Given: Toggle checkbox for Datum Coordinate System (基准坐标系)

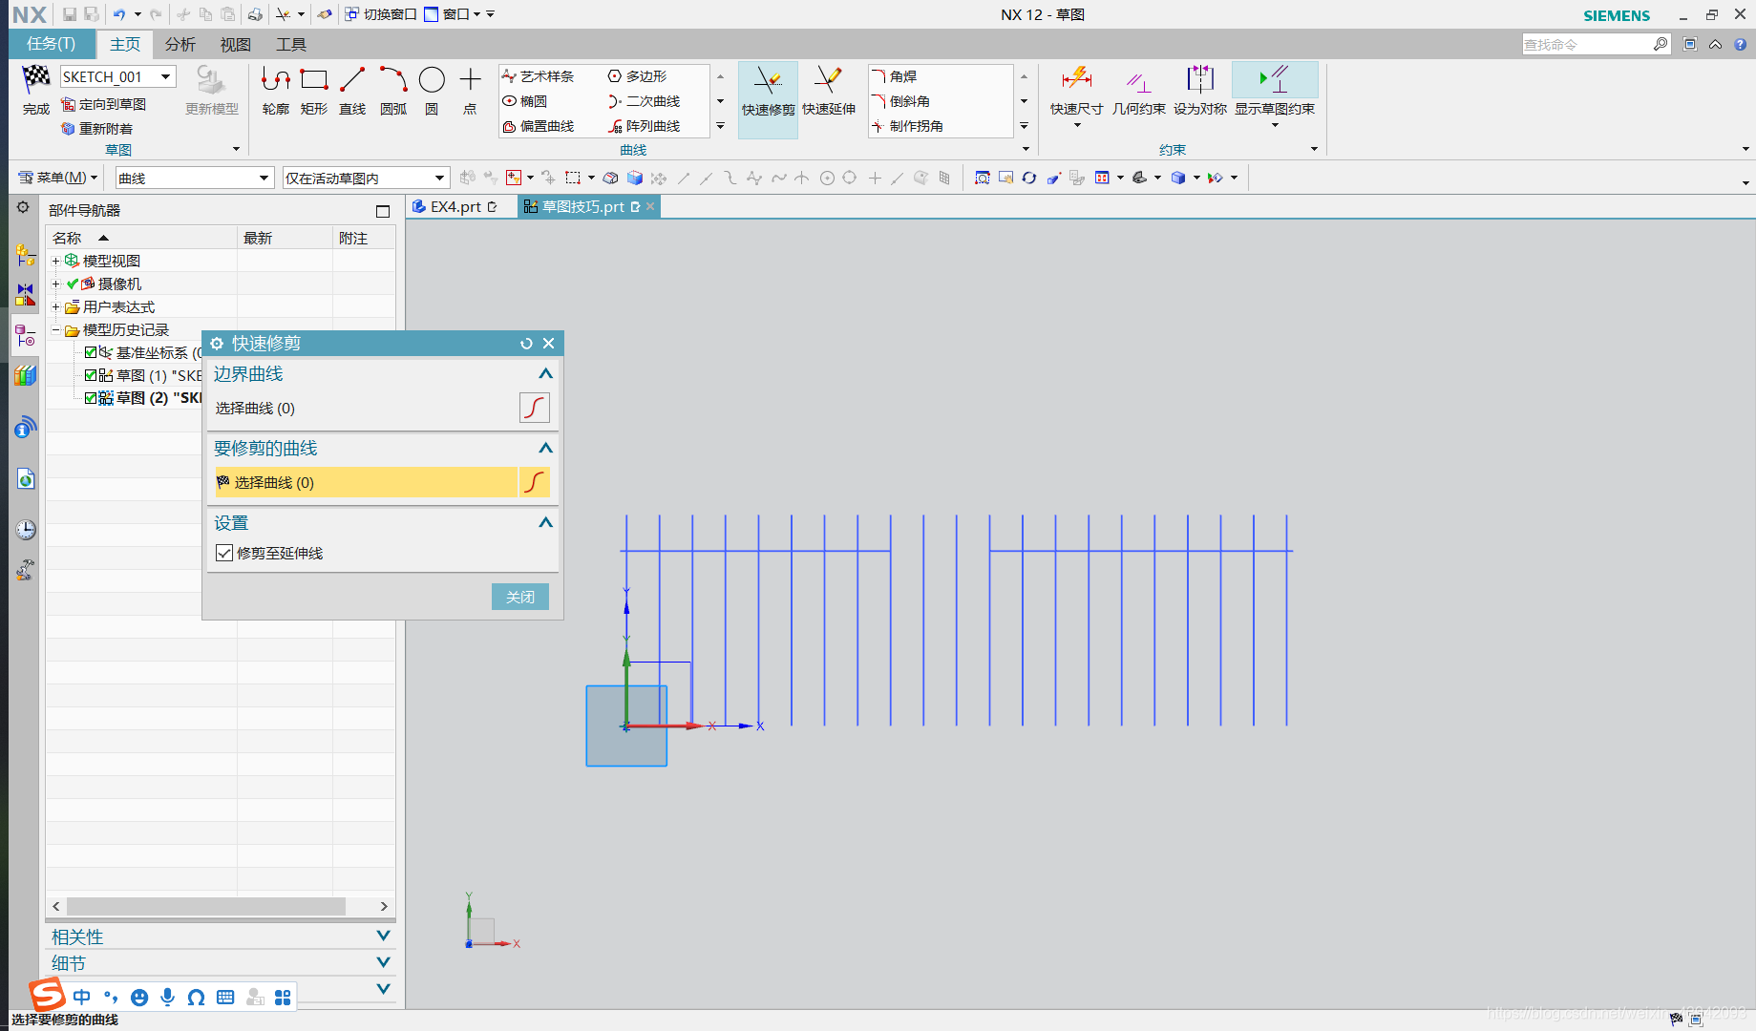Looking at the screenshot, I should point(91,352).
